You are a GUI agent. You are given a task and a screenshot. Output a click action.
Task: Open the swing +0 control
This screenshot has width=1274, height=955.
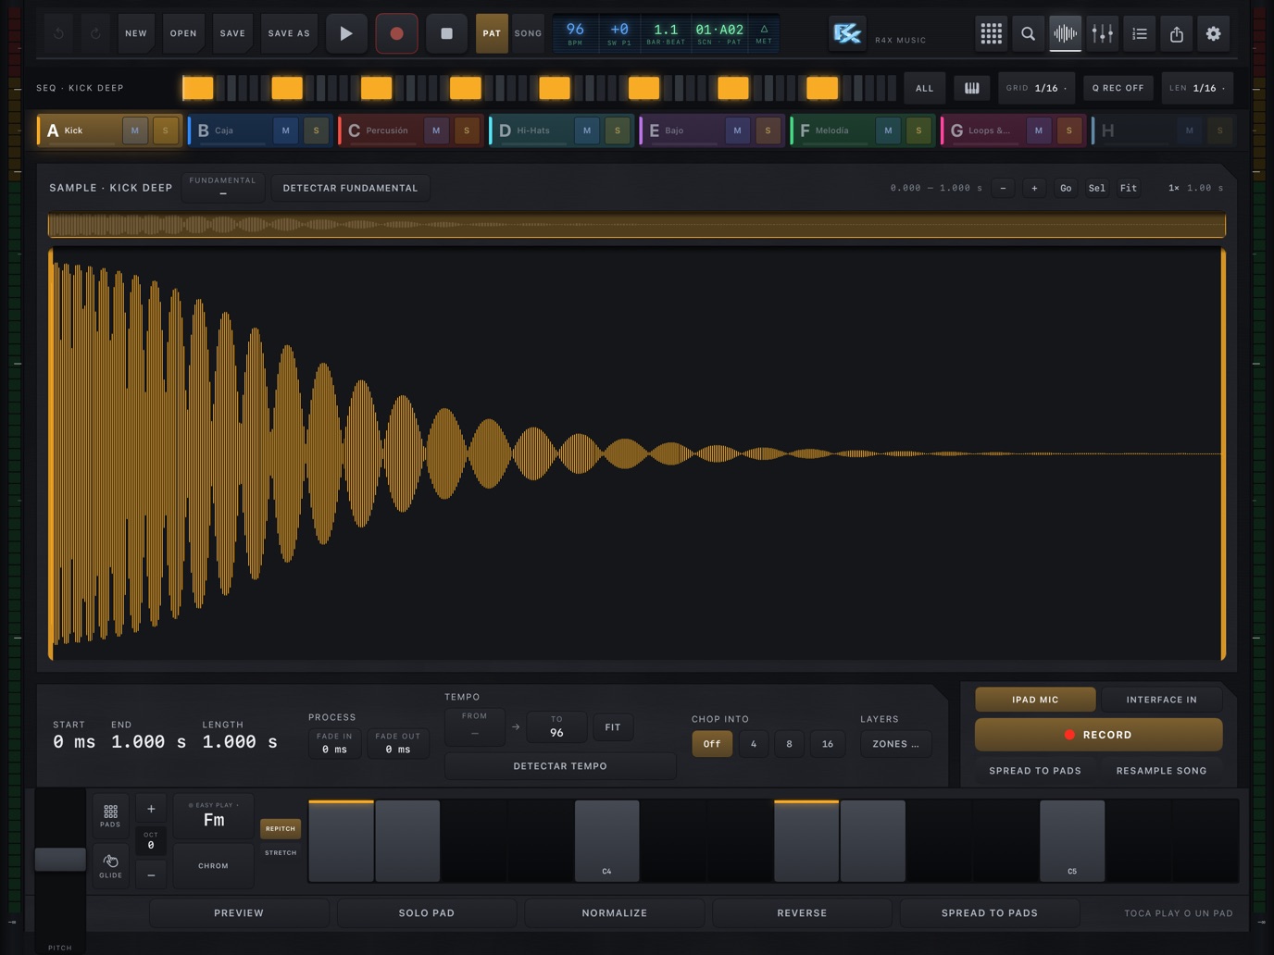(619, 33)
